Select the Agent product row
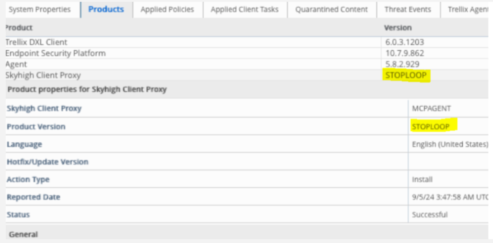Screen dimensions: 493x243 (x=16, y=64)
